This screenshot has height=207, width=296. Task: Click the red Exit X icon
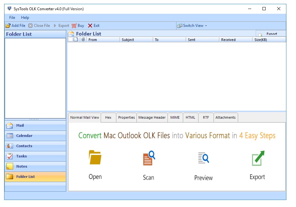[90, 26]
